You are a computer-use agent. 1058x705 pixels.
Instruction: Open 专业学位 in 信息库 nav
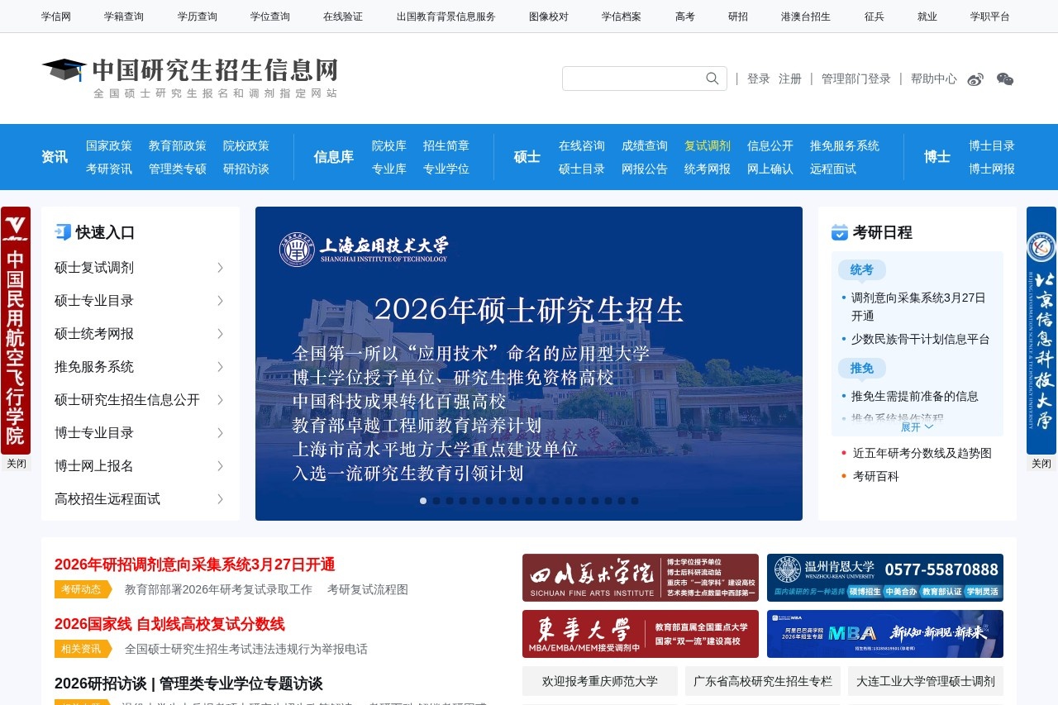(x=446, y=169)
